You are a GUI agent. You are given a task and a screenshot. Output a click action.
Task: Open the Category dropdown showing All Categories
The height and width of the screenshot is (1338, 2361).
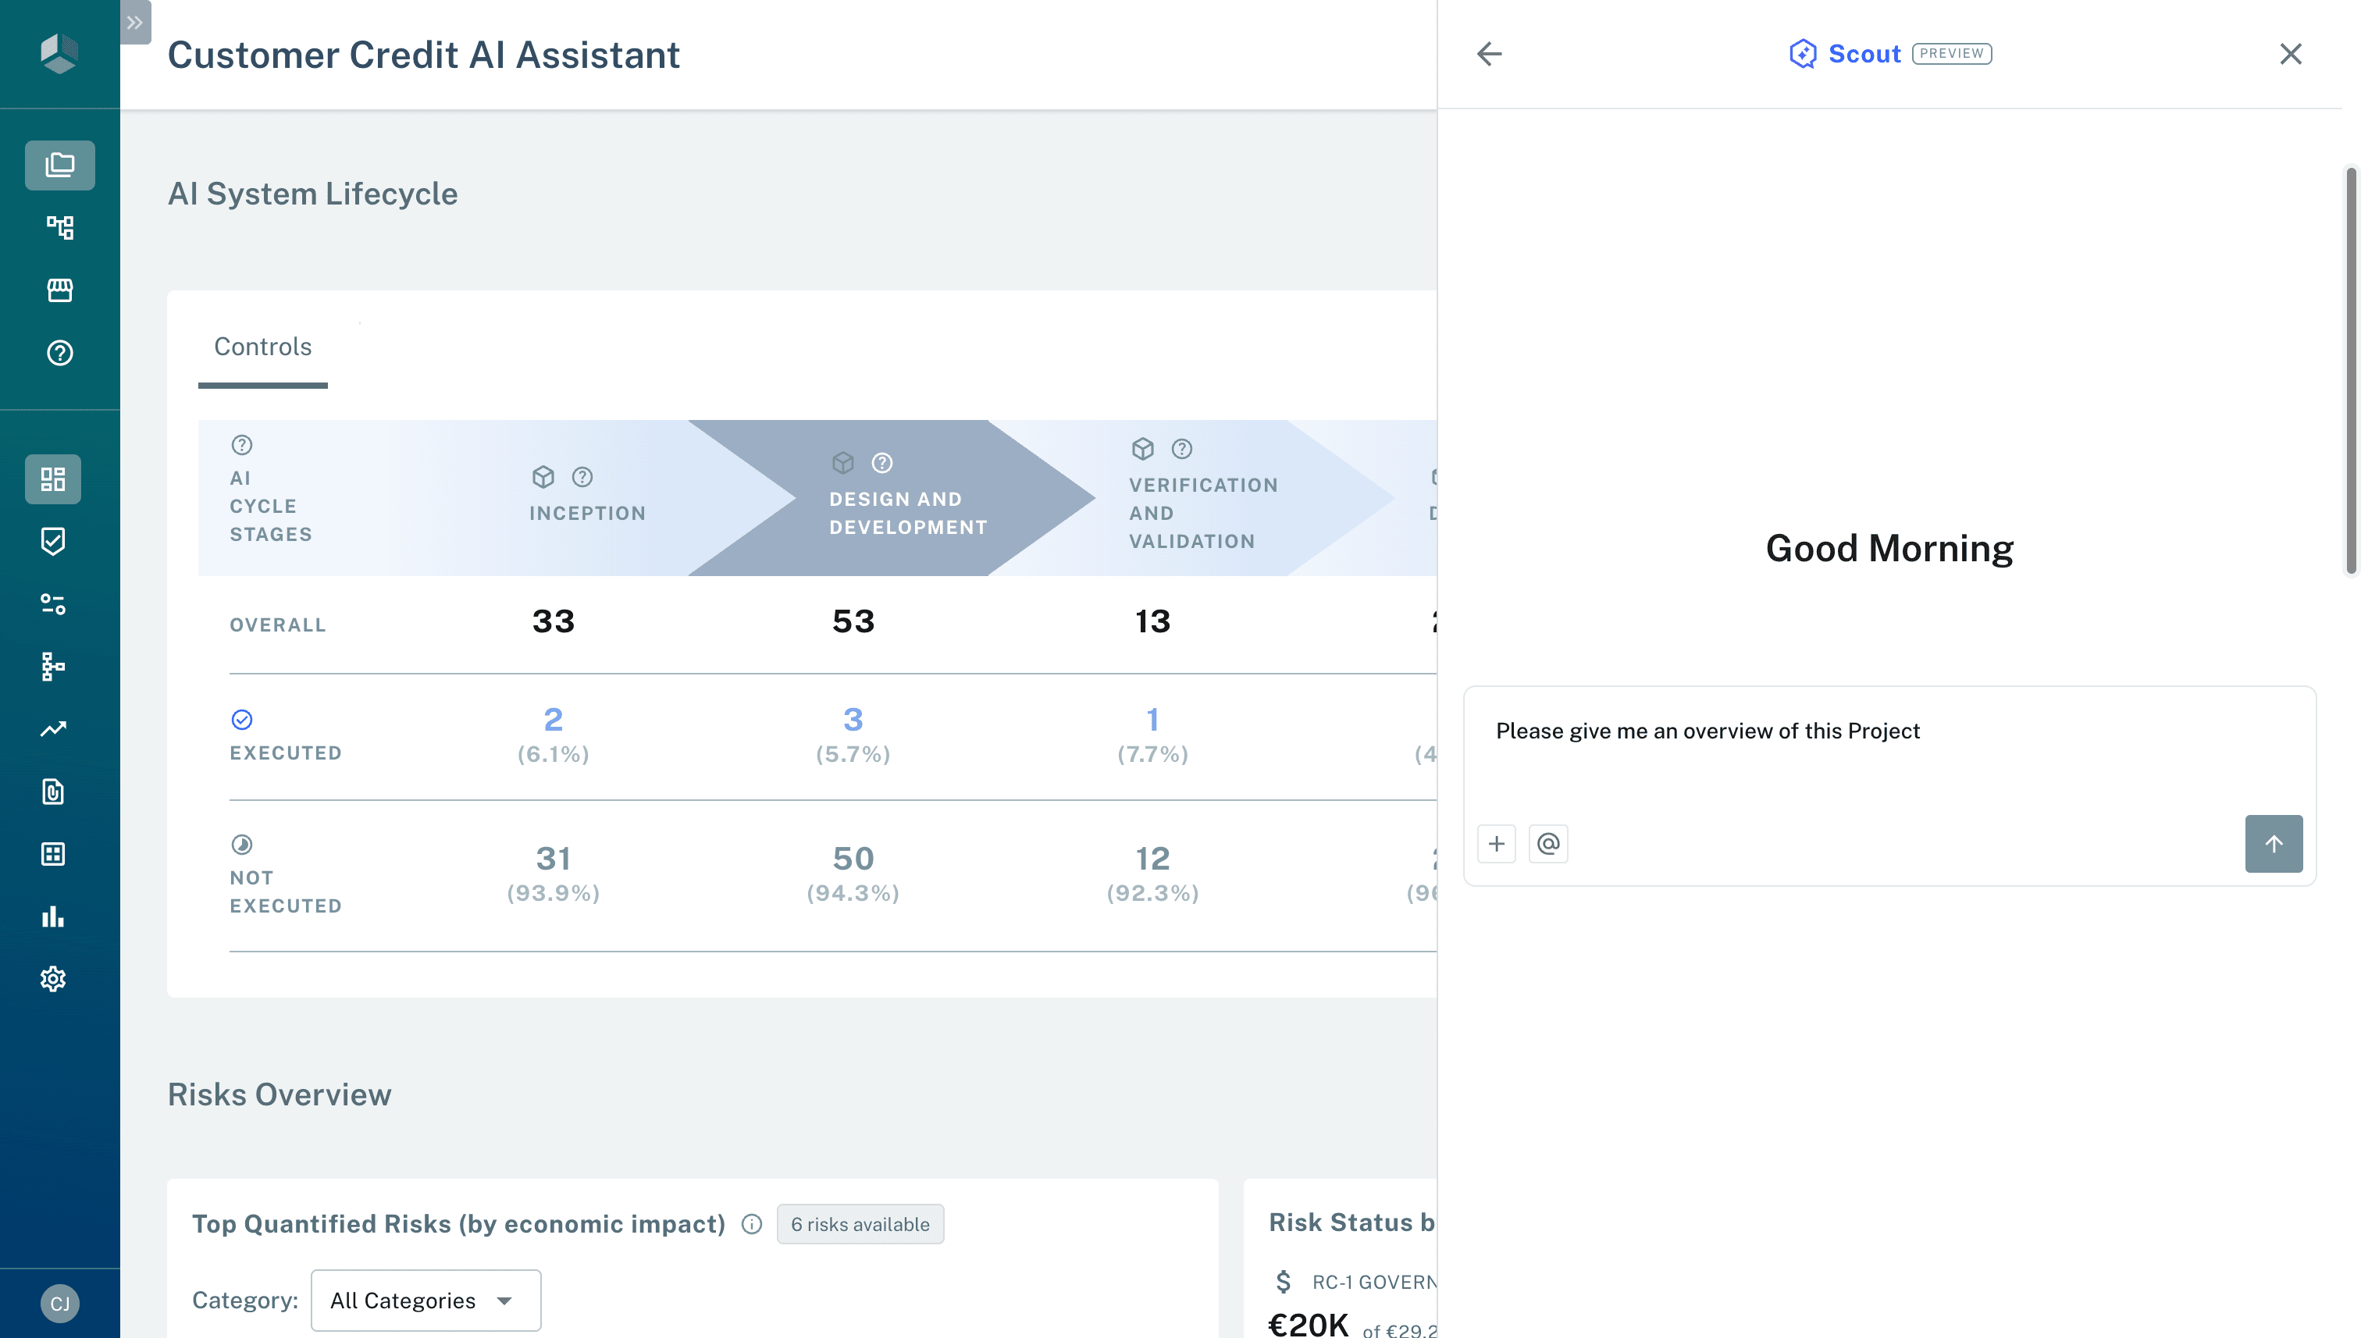(425, 1300)
